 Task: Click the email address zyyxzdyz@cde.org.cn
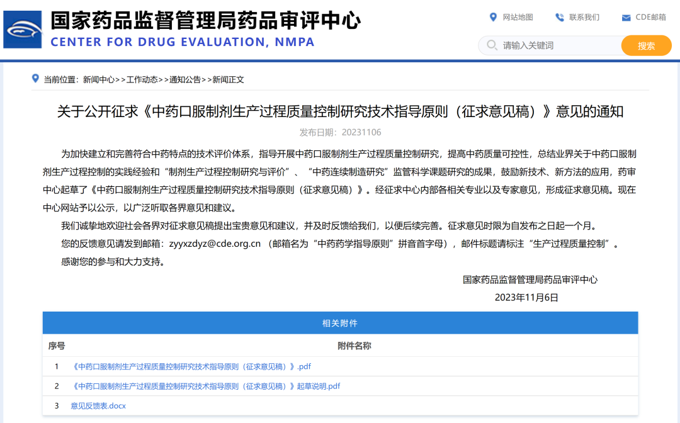[x=215, y=244]
